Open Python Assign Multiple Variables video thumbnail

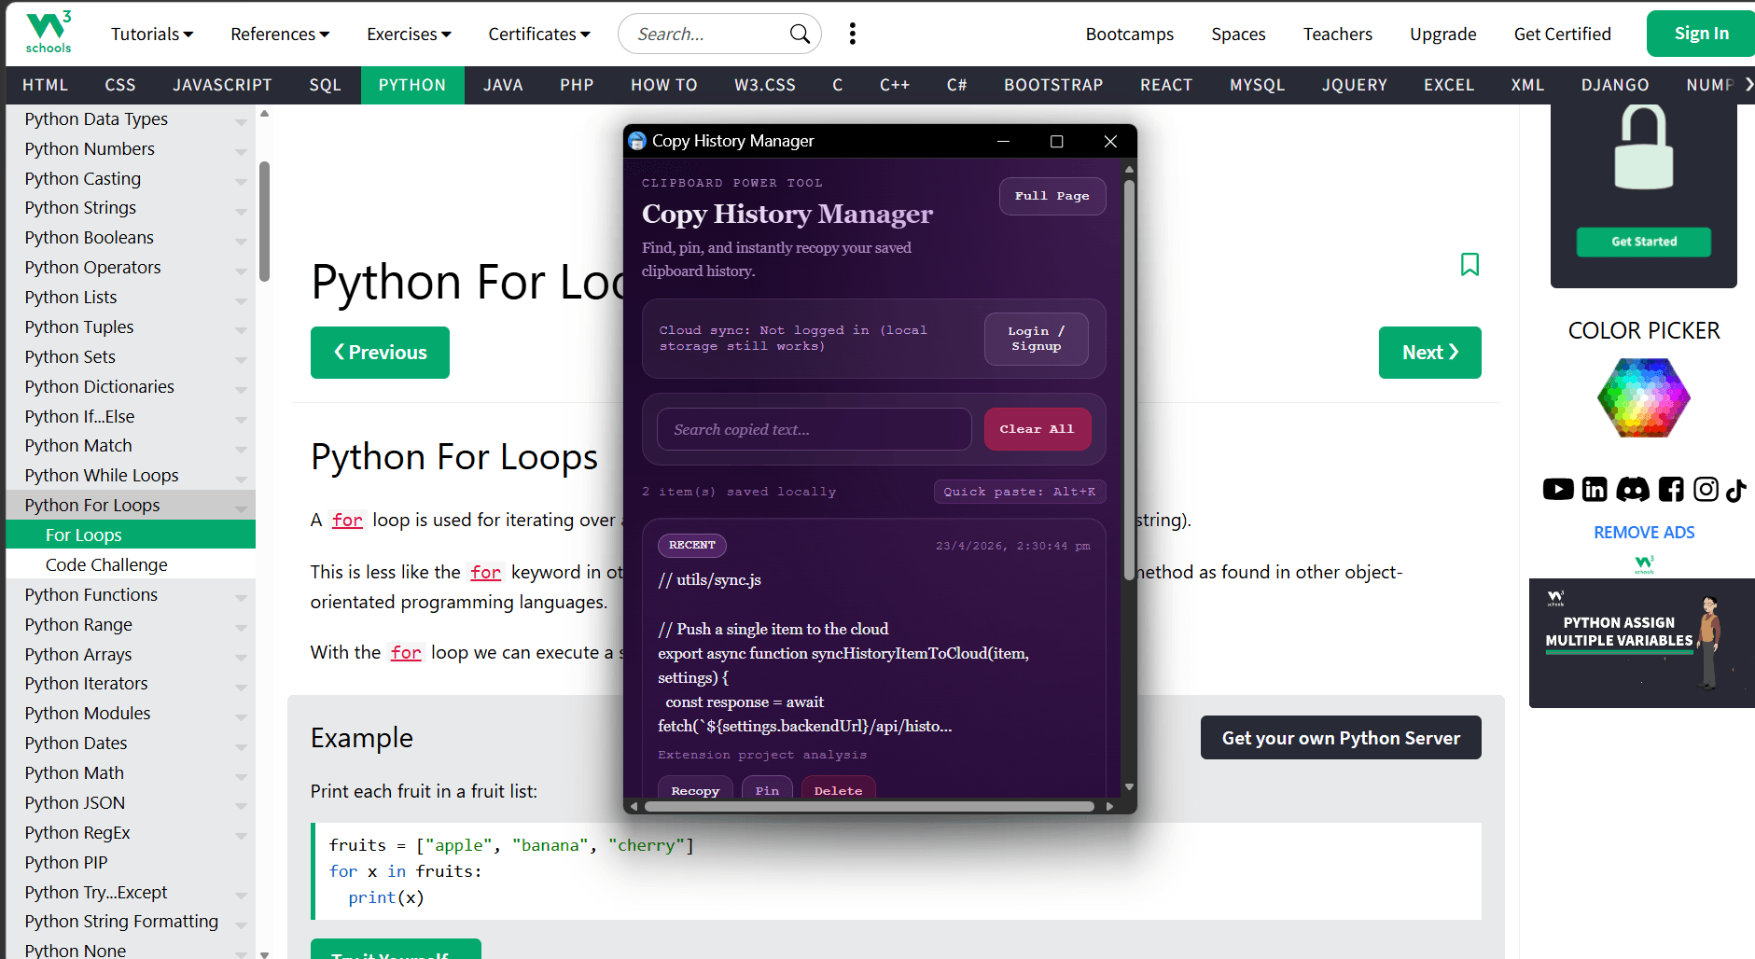(1642, 643)
